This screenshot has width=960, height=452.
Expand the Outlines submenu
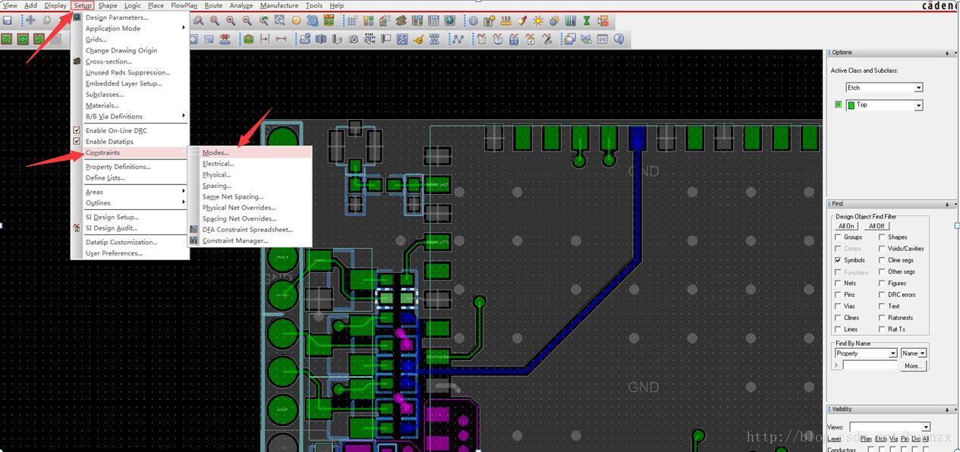(131, 202)
